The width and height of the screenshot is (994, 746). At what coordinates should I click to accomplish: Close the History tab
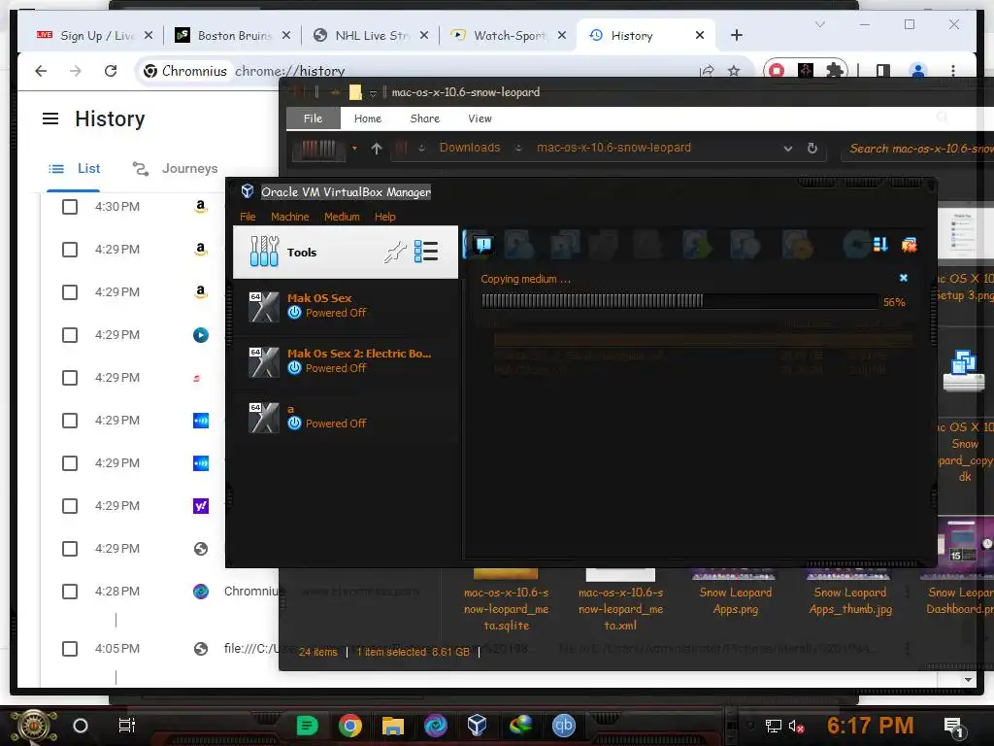point(700,36)
